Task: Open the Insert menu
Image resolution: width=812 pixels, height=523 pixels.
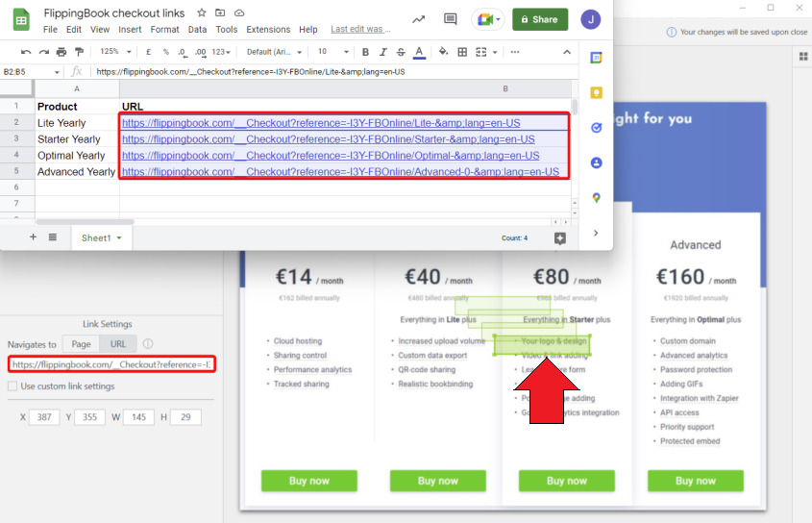Action: pyautogui.click(x=130, y=30)
